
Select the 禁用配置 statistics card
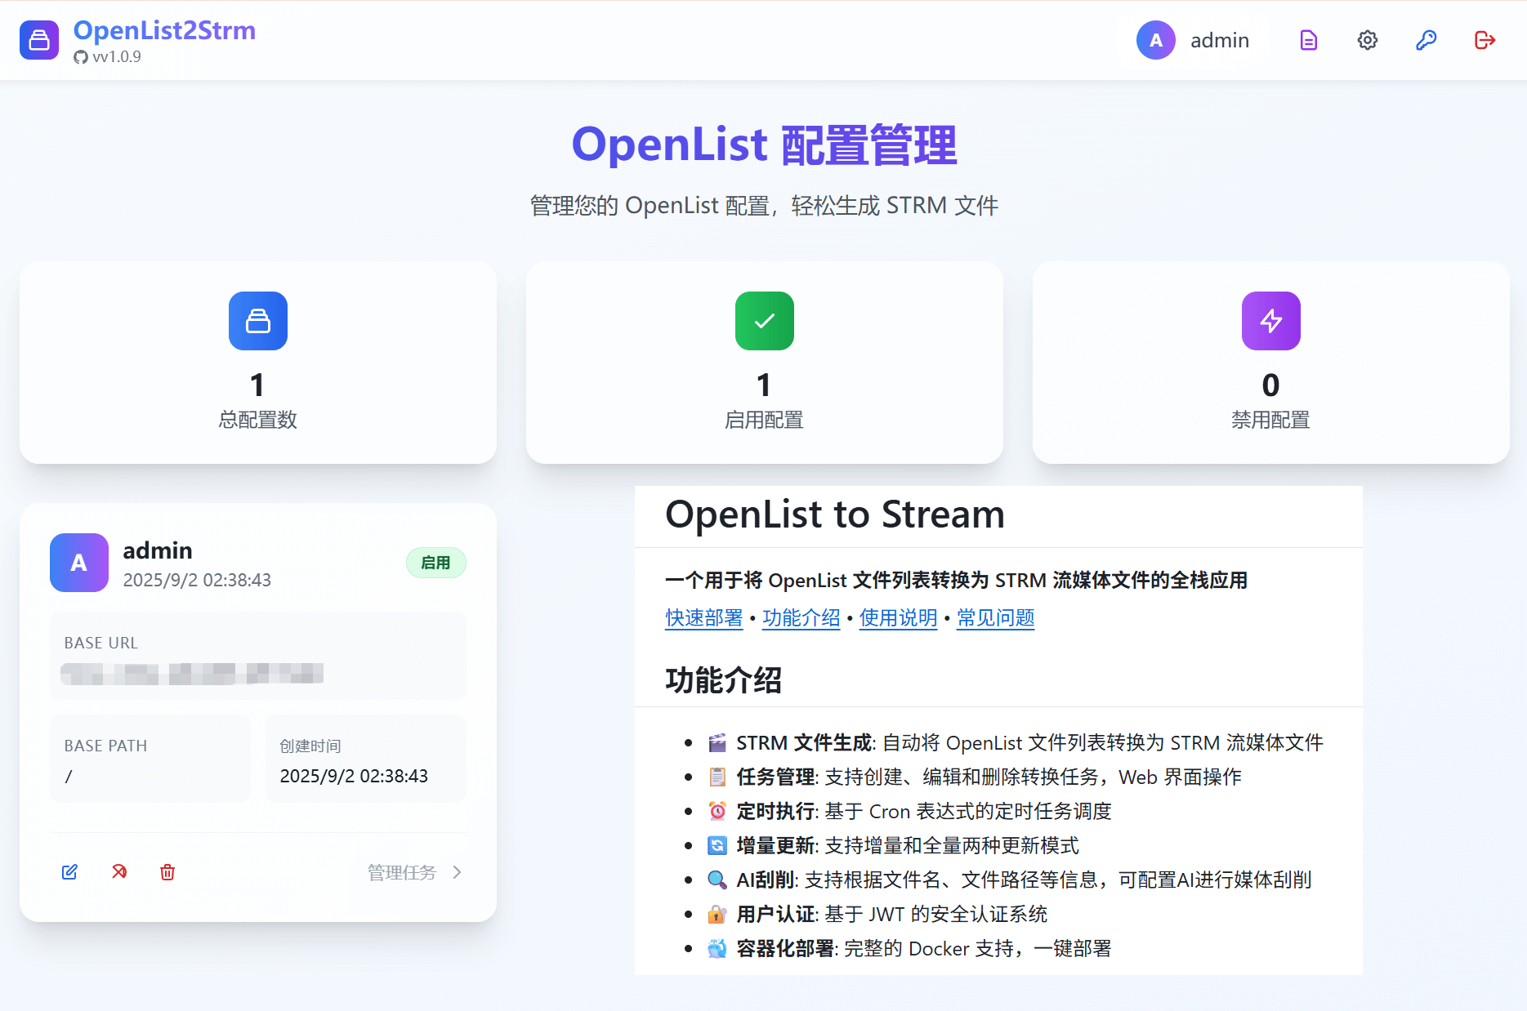click(x=1270, y=363)
